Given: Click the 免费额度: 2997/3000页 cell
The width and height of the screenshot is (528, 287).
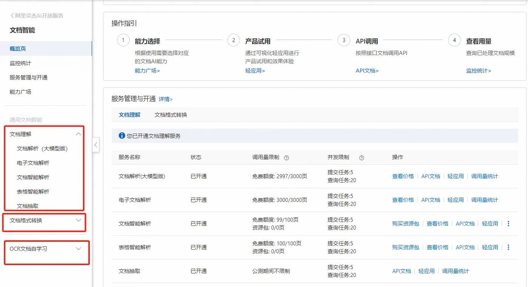Looking at the screenshot, I should 280,176.
